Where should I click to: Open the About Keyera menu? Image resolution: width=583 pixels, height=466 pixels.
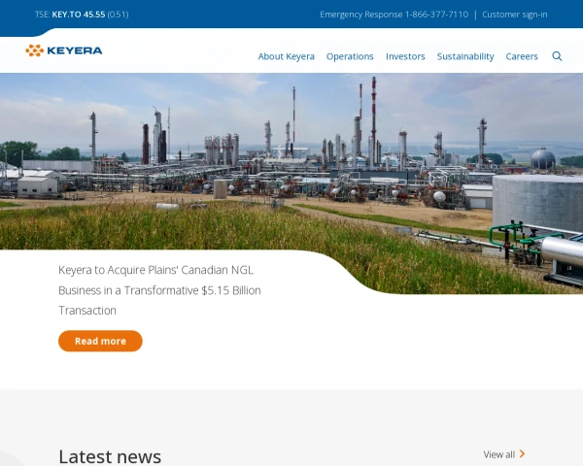pyautogui.click(x=286, y=56)
